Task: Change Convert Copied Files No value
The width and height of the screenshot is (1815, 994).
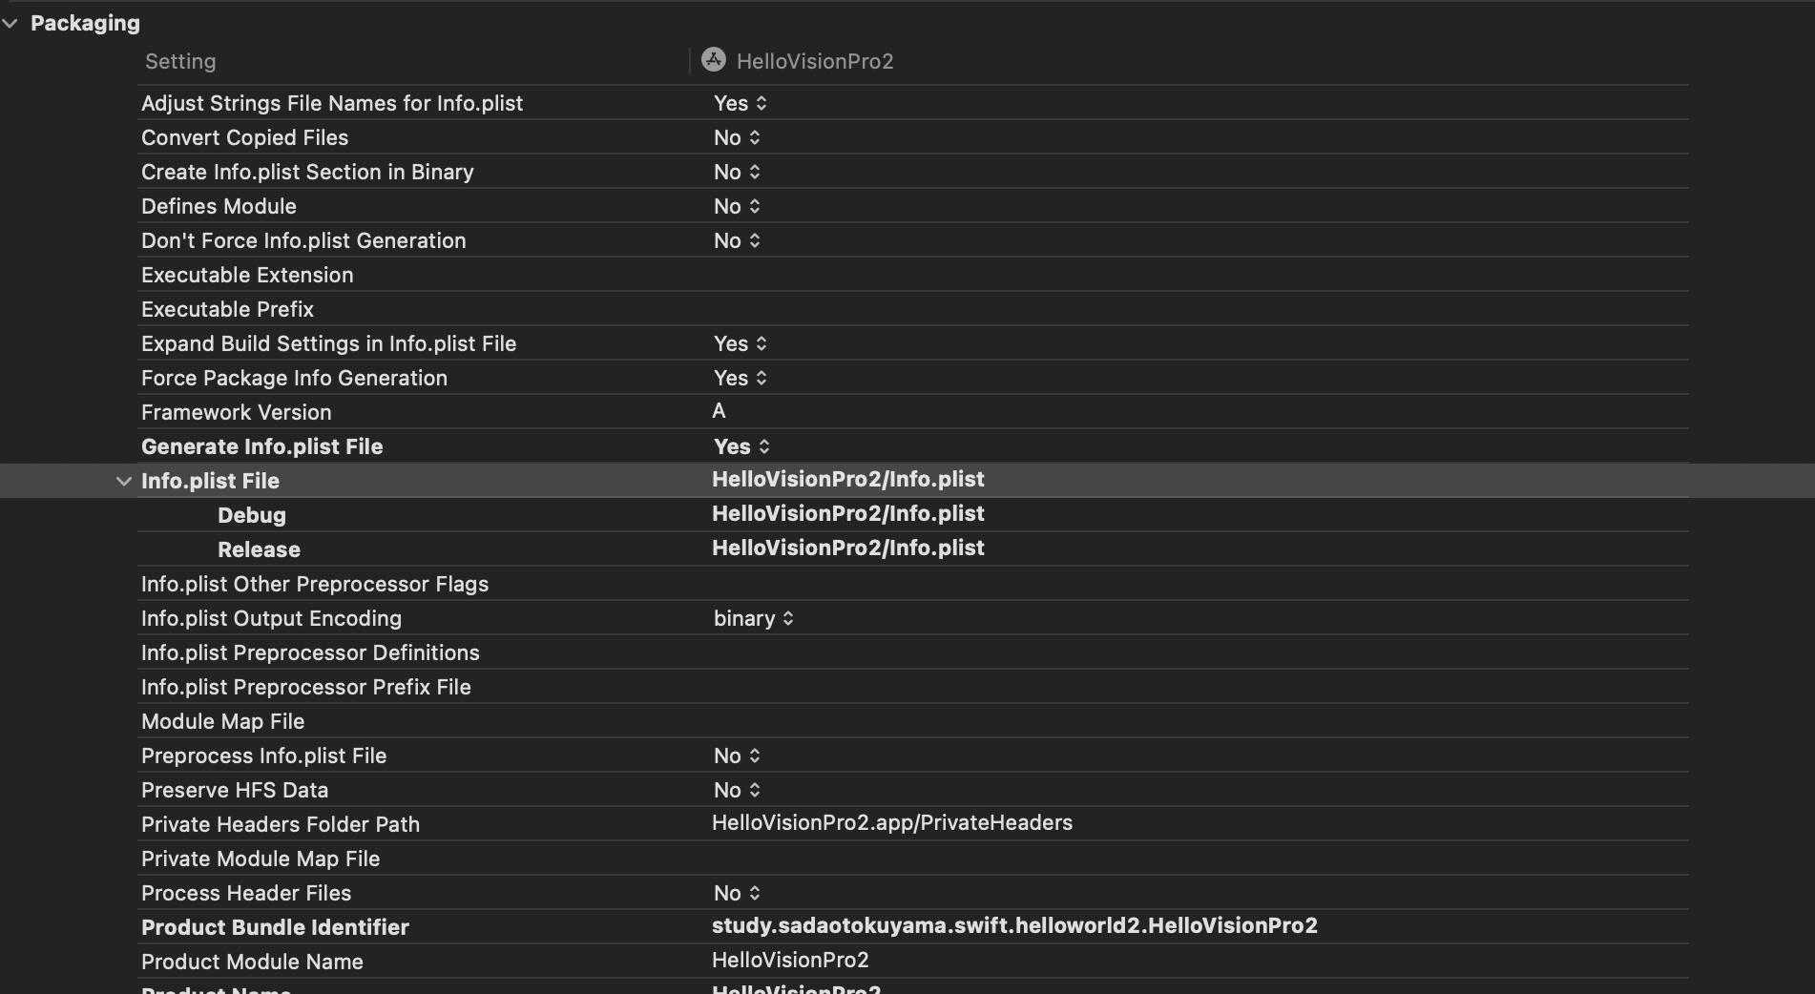Action: click(737, 137)
